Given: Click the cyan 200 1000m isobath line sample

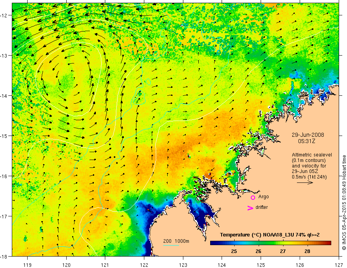Looking at the screenshot, I should point(171,245).
